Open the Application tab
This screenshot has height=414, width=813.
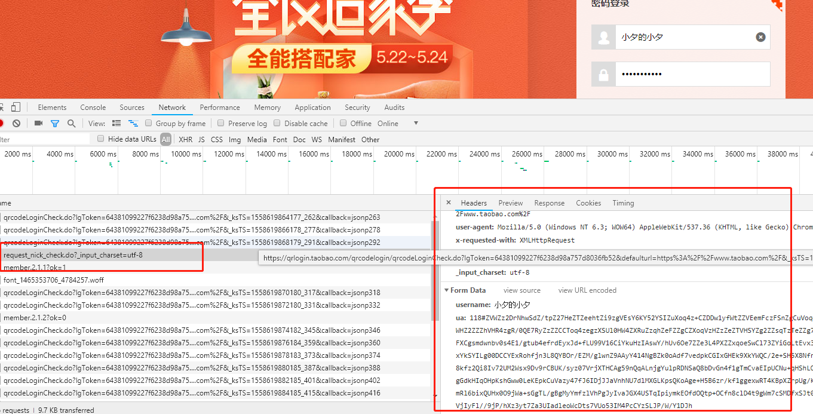(x=312, y=108)
